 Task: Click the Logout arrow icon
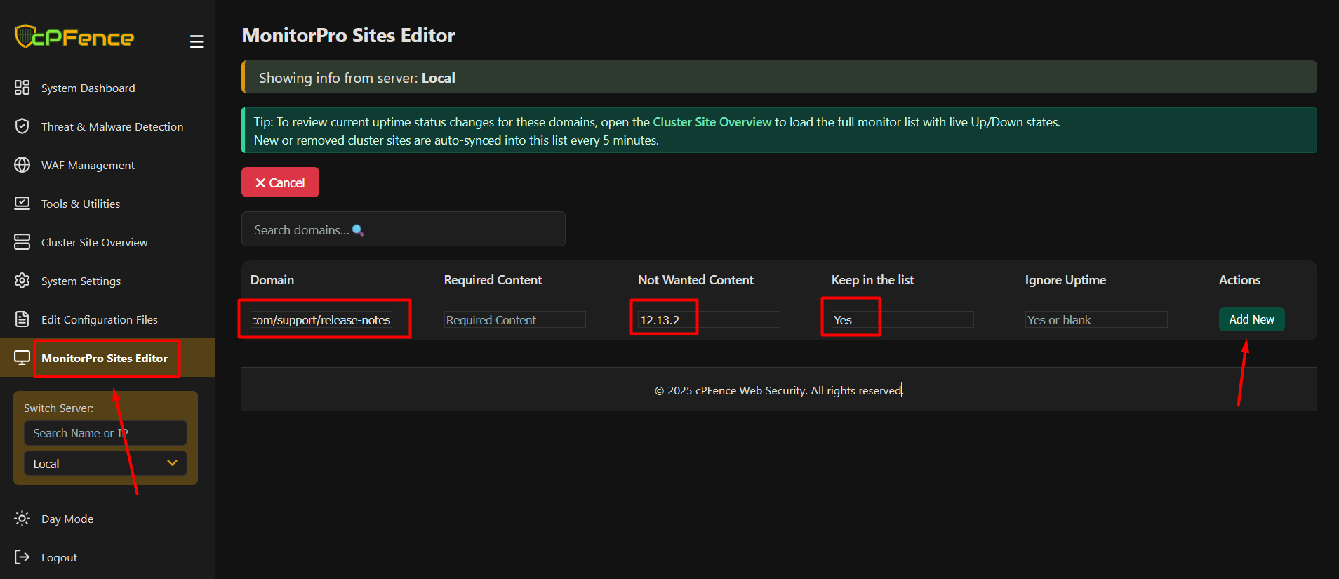[22, 557]
